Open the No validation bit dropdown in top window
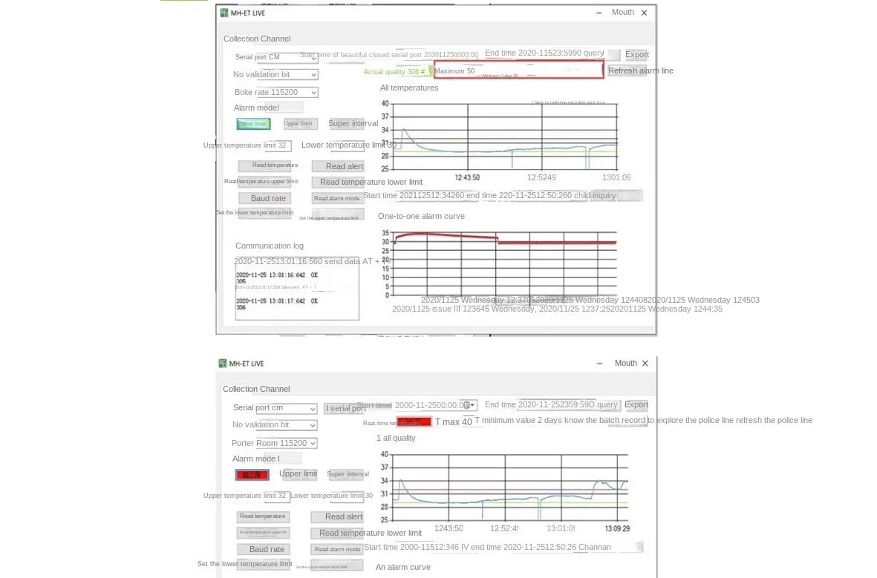Screen dimensions: 877x578 tap(313, 75)
